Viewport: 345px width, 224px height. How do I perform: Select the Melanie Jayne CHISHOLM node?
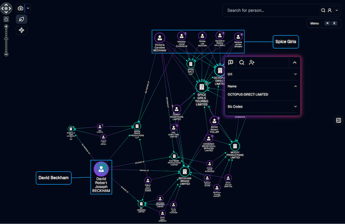click(x=181, y=36)
